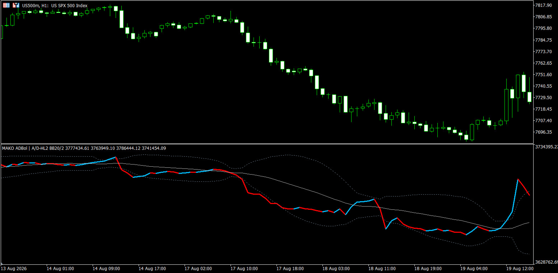
Task: Click the separator between chart and indicator
Action: coord(268,144)
